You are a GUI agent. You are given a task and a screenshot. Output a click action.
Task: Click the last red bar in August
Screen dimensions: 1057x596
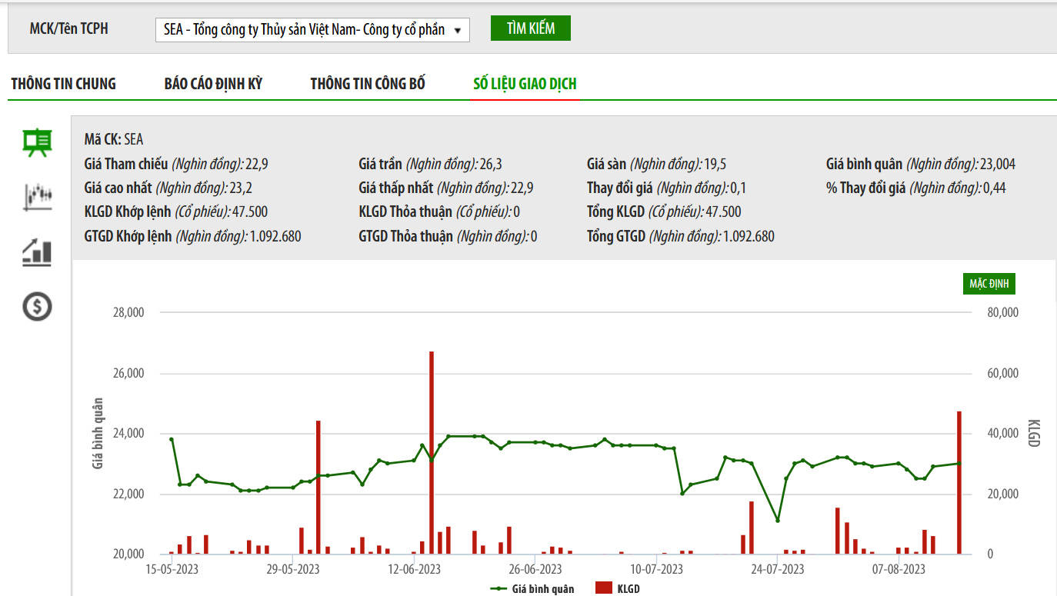[959, 482]
